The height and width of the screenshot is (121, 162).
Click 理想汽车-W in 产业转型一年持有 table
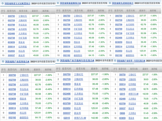coord(133,94)
